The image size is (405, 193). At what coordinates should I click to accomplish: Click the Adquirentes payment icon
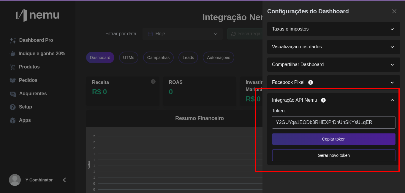pos(13,94)
